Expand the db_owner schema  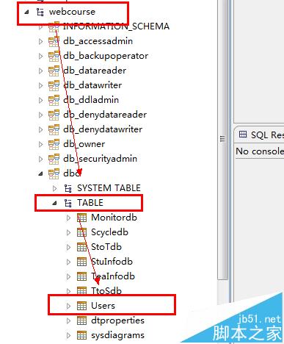click(x=41, y=144)
